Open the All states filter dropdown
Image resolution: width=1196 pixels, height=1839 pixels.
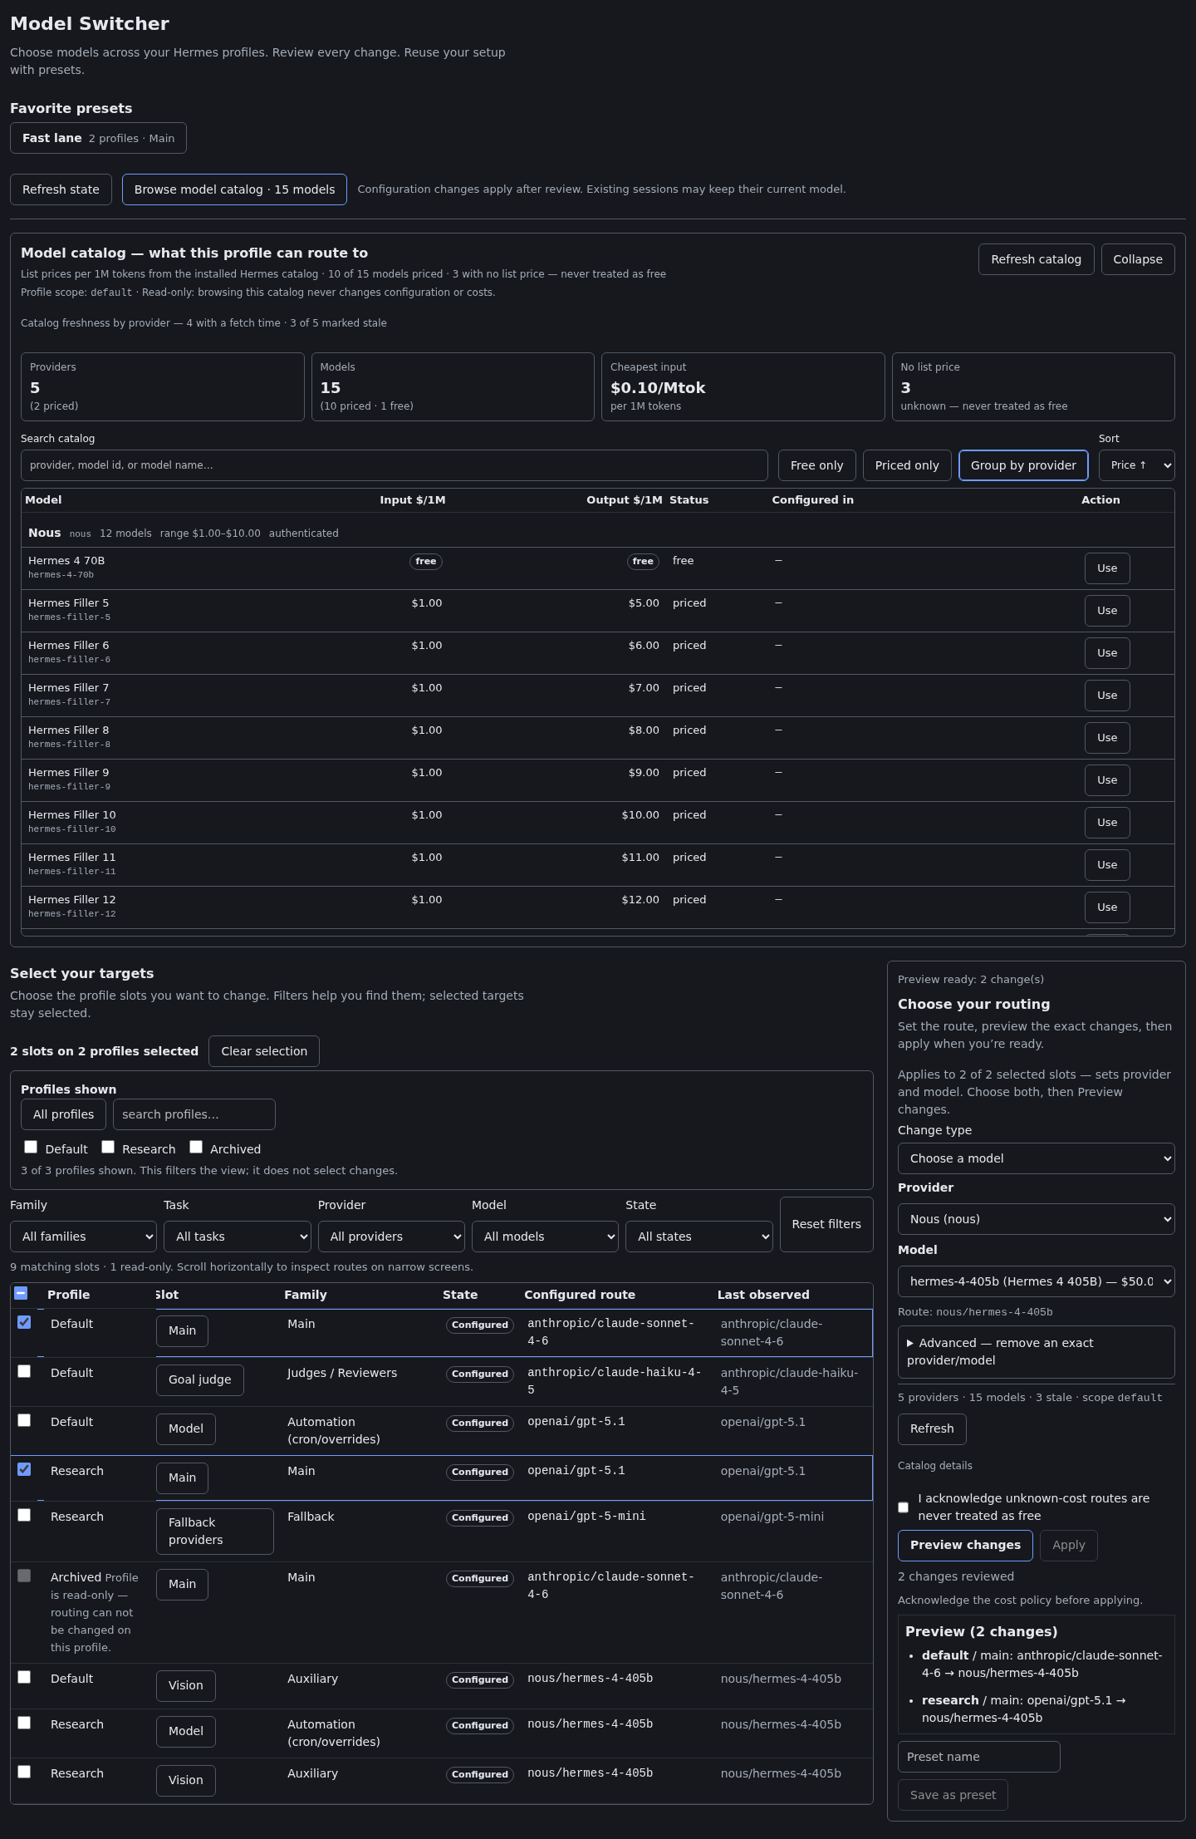pos(699,1237)
